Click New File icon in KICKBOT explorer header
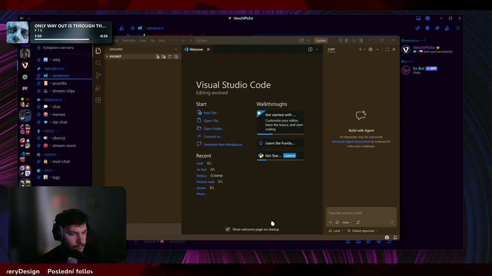The height and width of the screenshot is (276, 492). tap(158, 56)
